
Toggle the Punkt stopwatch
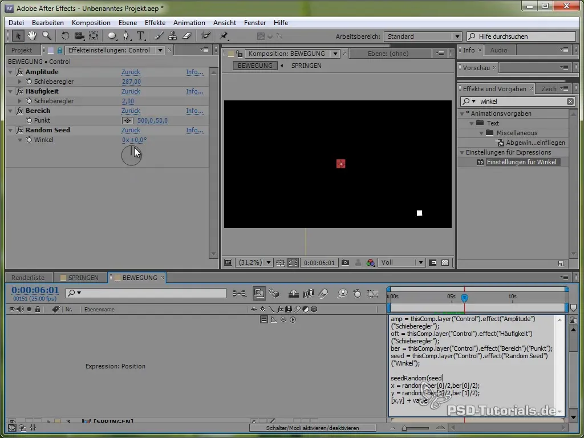[x=29, y=120]
